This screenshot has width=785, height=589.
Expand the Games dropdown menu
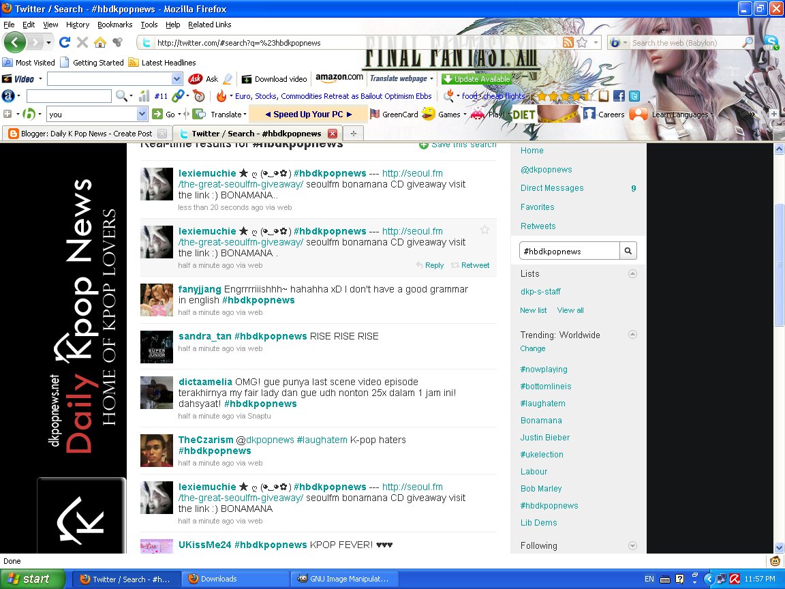465,115
